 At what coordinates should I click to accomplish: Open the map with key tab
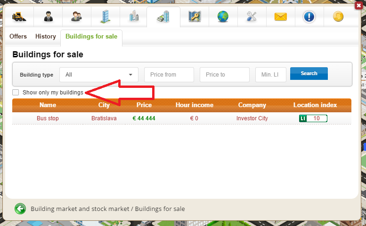195,17
